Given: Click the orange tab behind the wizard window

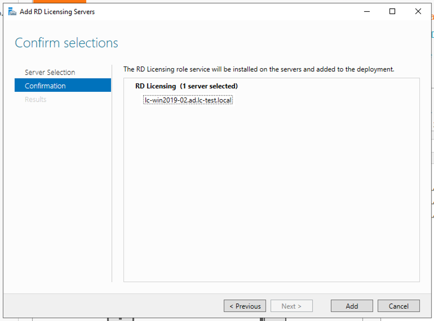Looking at the screenshot, I should click(52, 2).
